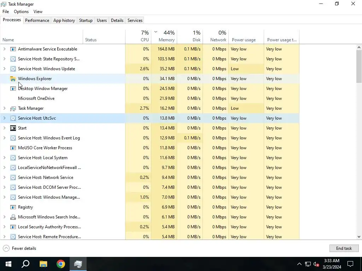Click the Microsoft Windows Search Indexer icon
Screen dimensions: 362x271
[13, 217]
